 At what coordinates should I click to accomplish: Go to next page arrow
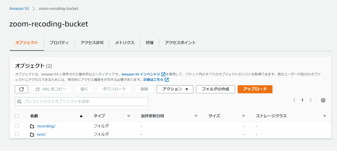click(310, 100)
